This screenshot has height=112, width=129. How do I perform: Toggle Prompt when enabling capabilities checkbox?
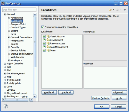pos(43,27)
